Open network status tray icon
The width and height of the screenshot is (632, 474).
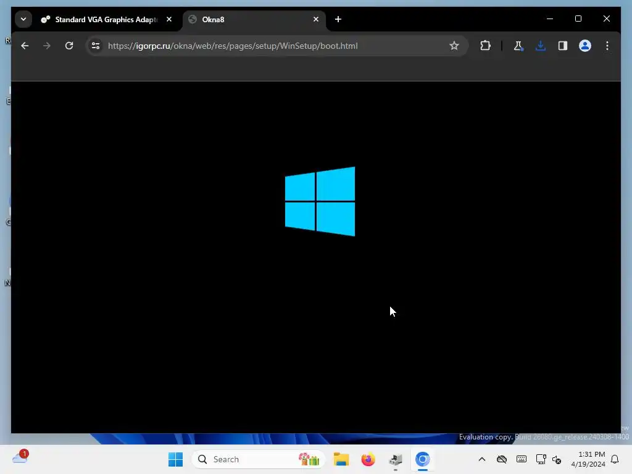541,459
